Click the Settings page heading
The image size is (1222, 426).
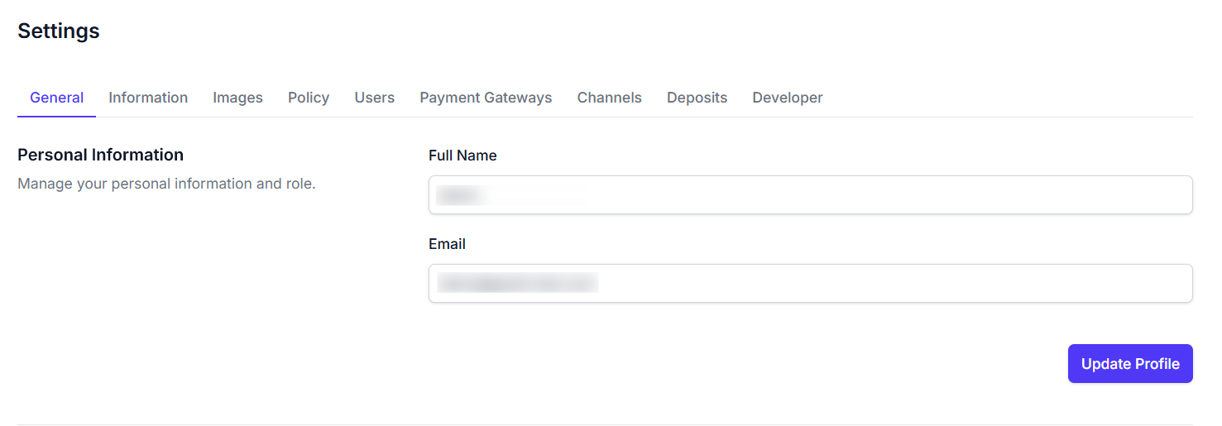click(59, 31)
